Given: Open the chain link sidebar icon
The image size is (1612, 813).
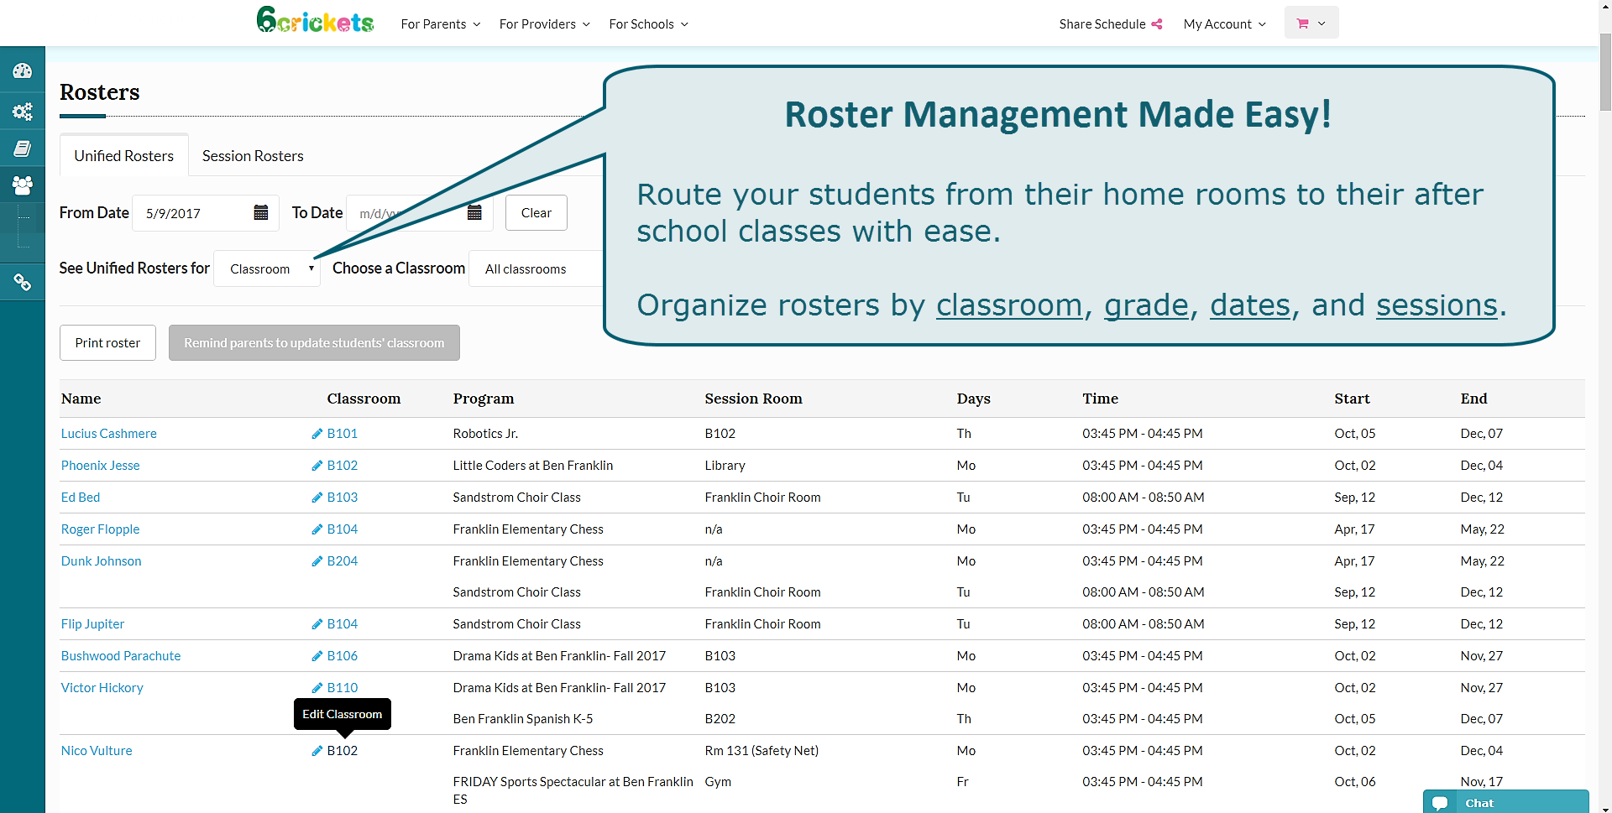Looking at the screenshot, I should [x=23, y=283].
